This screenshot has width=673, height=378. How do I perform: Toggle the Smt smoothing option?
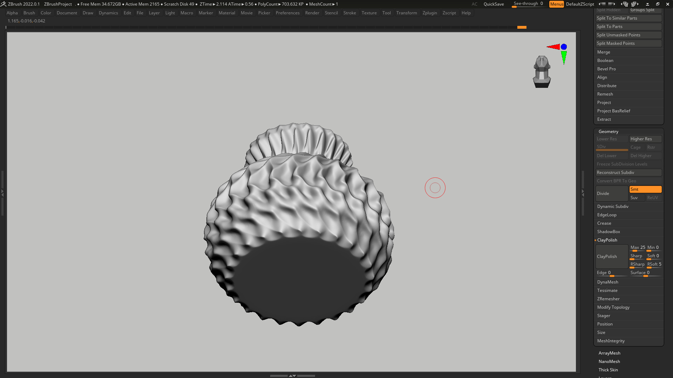pyautogui.click(x=645, y=189)
